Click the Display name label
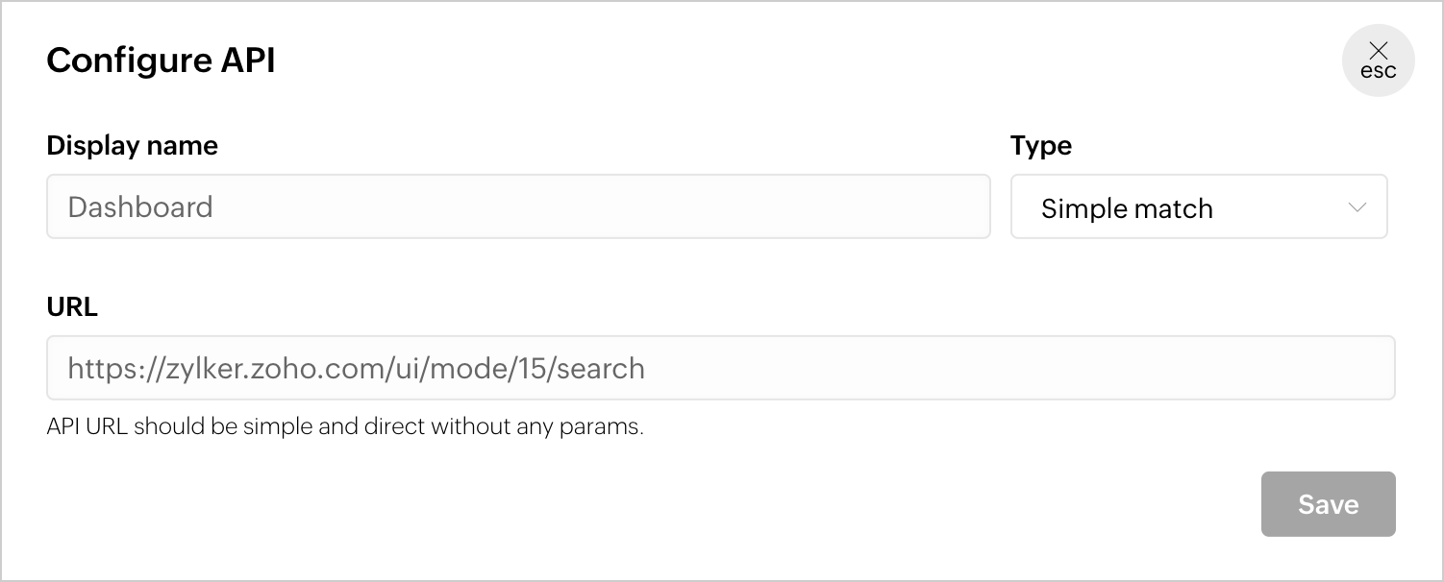 tap(132, 145)
